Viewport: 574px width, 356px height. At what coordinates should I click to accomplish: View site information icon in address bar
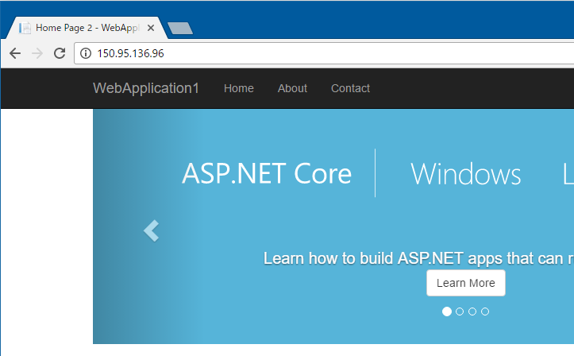[86, 53]
